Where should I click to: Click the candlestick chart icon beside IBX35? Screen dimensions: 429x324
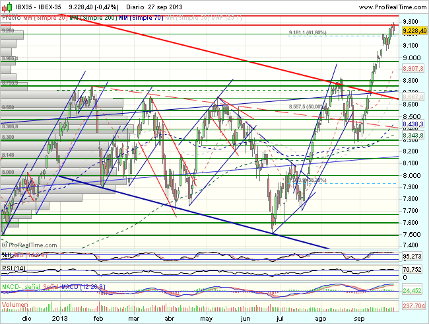click(6, 6)
